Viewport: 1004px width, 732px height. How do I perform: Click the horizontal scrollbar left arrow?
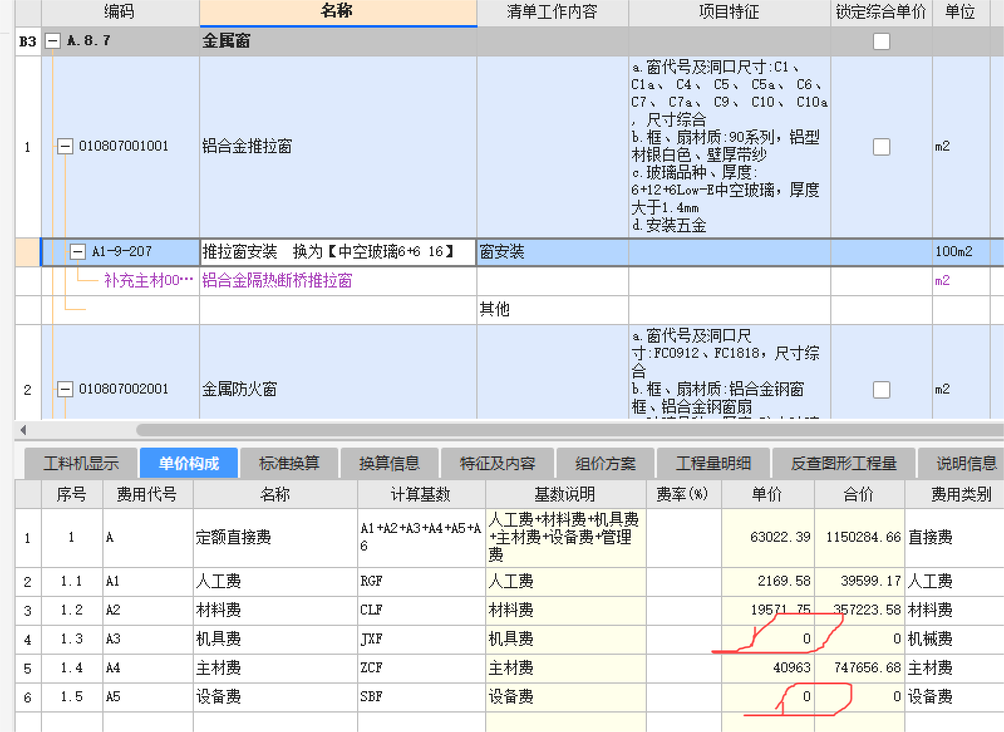[23, 430]
